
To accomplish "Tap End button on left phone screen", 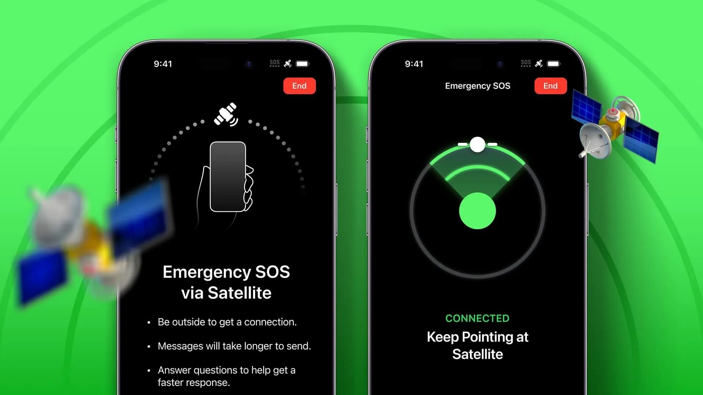I will tap(299, 85).
